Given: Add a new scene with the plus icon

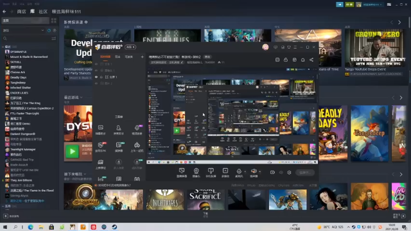Looking at the screenshot, I should pos(142,56).
